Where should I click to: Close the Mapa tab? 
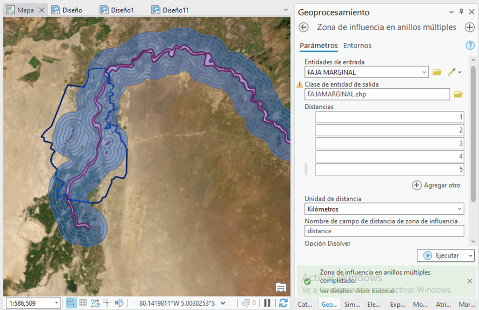point(42,10)
